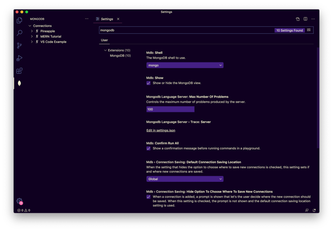Screen dimensions: 333x231
Task: Select the MERN Tutorial connection label
Action: (x=51, y=37)
